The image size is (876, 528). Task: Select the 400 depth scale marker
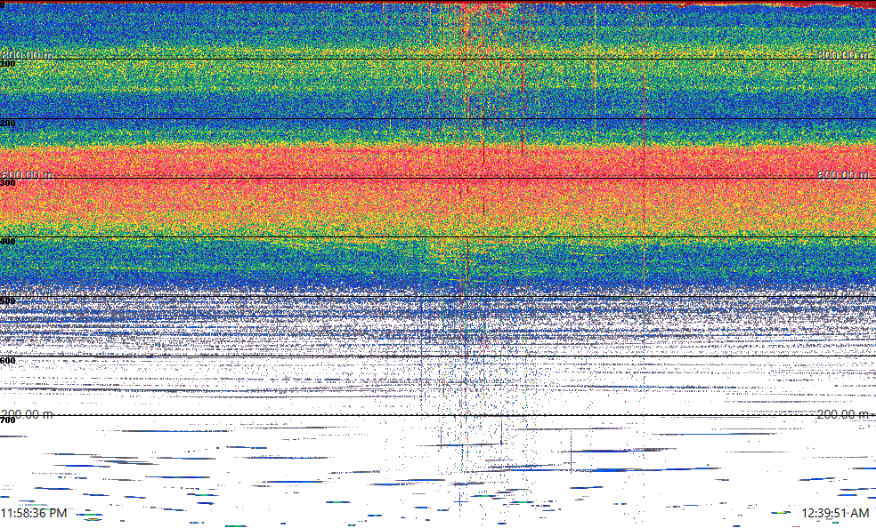[8, 242]
